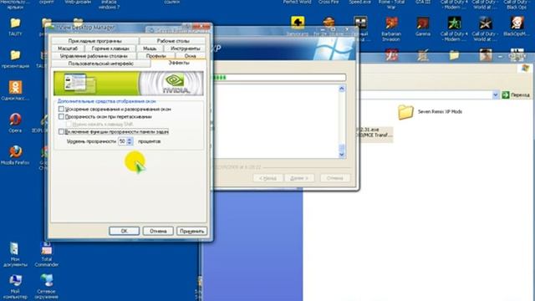Screen dimensions: 535x301
Task: Launch the BlackOps desktop shortcut
Action: pyautogui.click(x=517, y=27)
